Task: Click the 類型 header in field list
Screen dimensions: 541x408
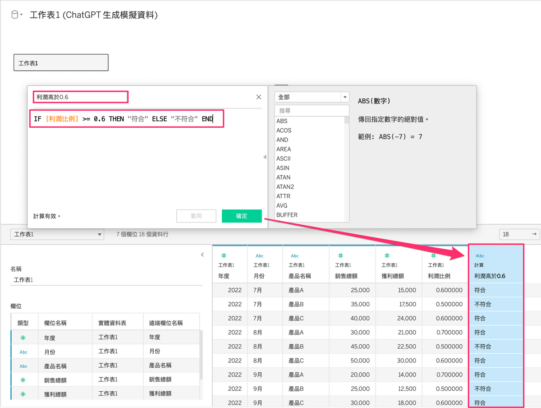Action: point(23,323)
